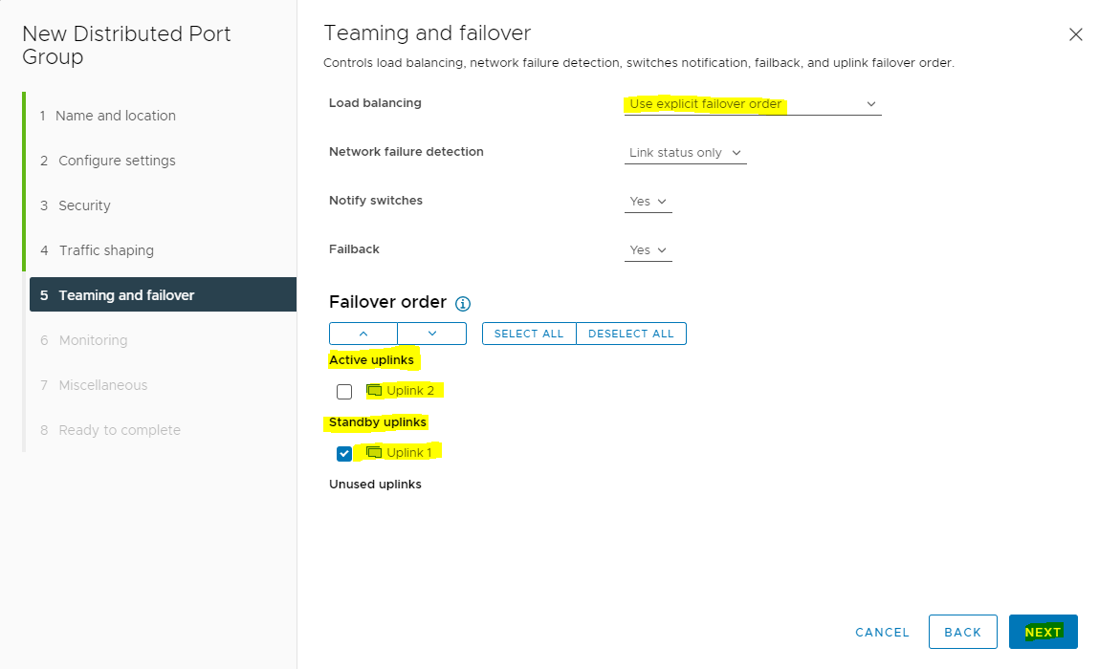Click the DESELECT ALL button

631,334
